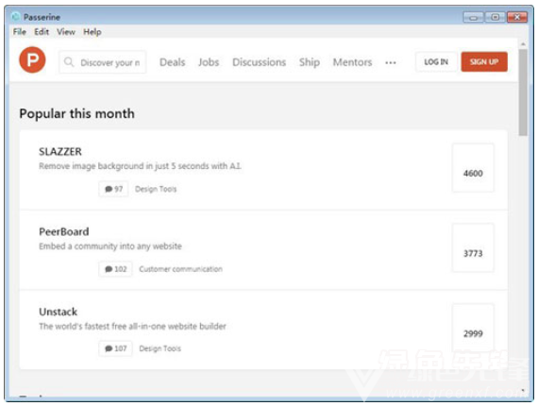Click the LOG IN button
The image size is (538, 406).
(x=436, y=61)
